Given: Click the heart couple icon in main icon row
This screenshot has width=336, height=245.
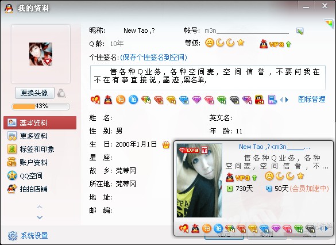Looking at the screenshot, I should (95, 99).
